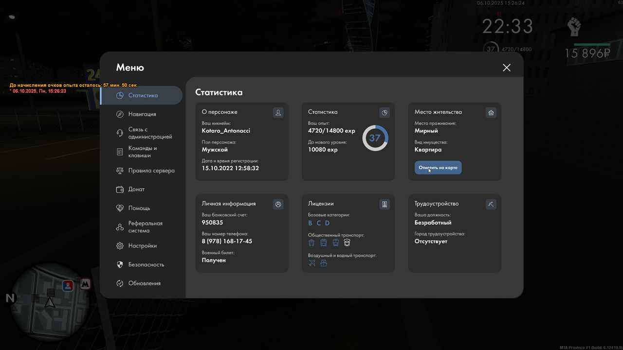Open the Обновления menu section
Viewport: 623px width, 350px height.
pyautogui.click(x=142, y=283)
